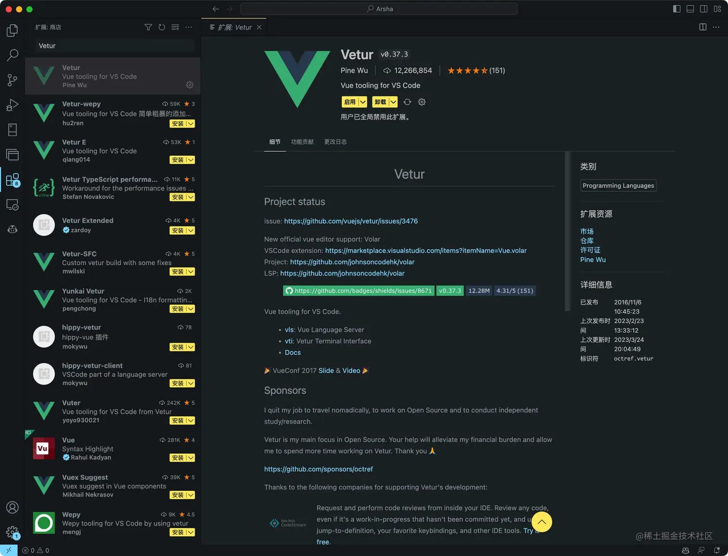
Task: Open Vetur-SFC install dropdown arrow
Action: tap(191, 272)
